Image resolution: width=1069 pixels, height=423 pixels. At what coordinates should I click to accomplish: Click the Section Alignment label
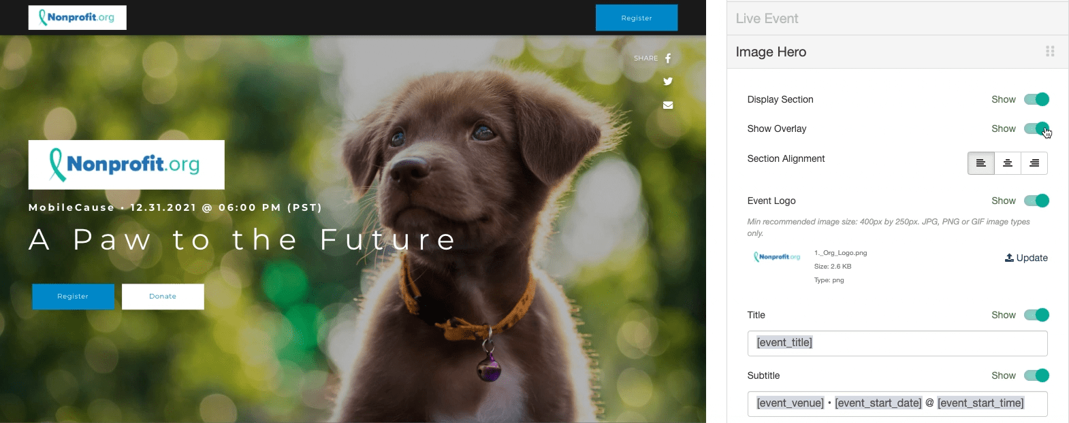[x=786, y=158]
